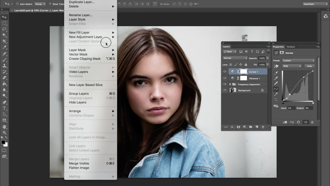Open the Layer Mask submenu
Viewport: 330px width, 186px height.
click(90, 50)
